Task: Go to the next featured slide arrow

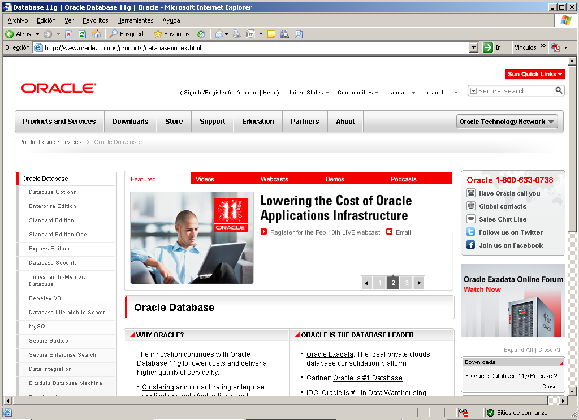Action: click(x=419, y=283)
